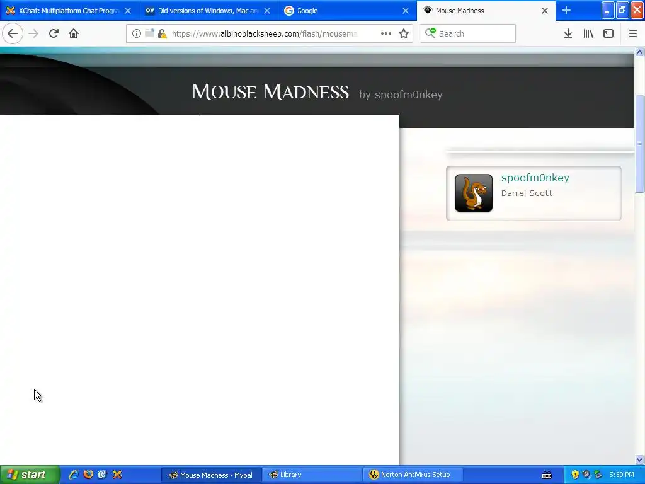The height and width of the screenshot is (484, 645).
Task: Click the spoofm0nkey weasel avatar
Action: click(474, 193)
